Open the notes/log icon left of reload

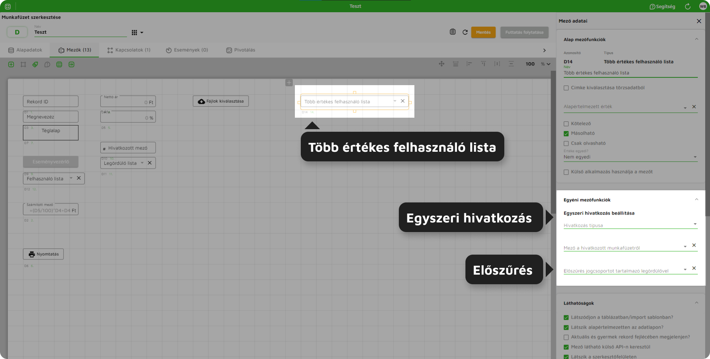point(452,32)
